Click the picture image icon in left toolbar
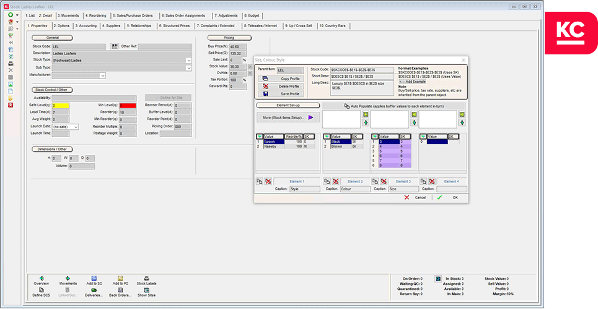 11,84
